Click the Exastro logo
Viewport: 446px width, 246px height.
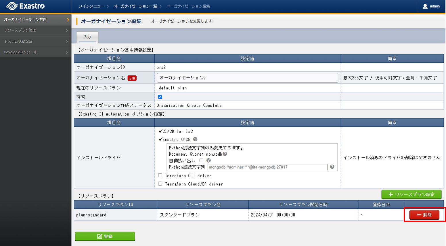pos(26,6)
